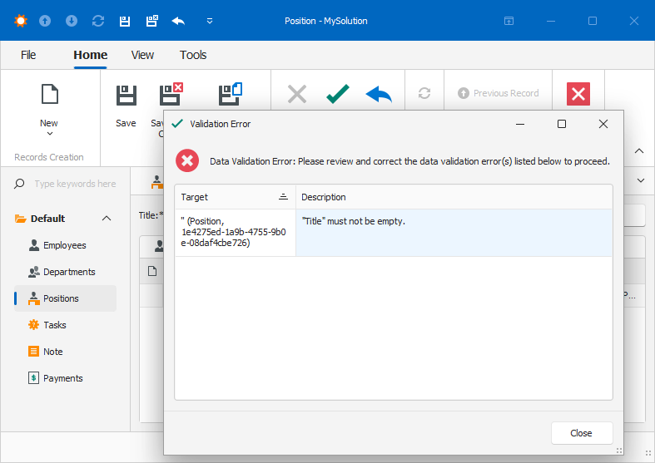Click the Previous Record ribbon button

click(x=498, y=93)
